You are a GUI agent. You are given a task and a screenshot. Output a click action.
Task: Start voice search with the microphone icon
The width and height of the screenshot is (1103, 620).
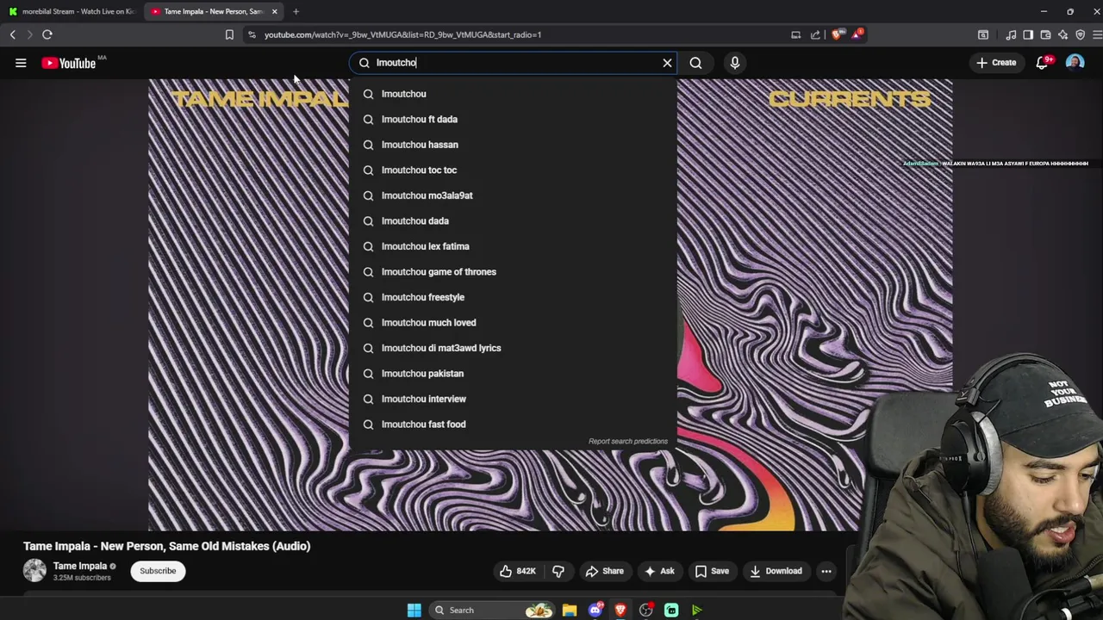pyautogui.click(x=735, y=63)
